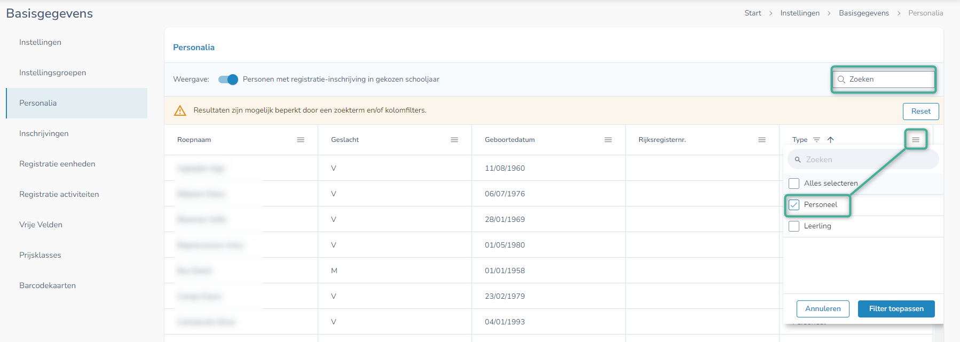Click the filter icon next to Type

click(816, 140)
